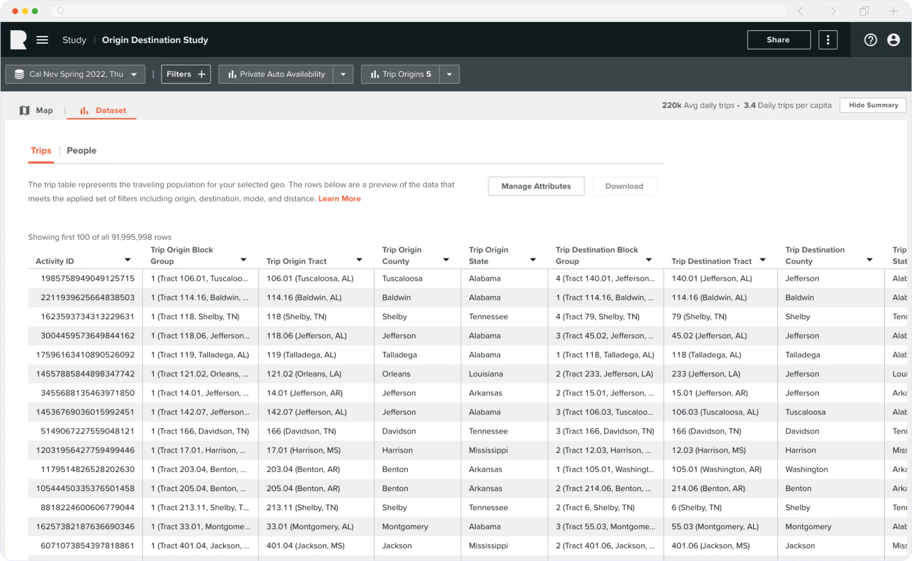This screenshot has height=561, width=912.
Task: Expand the Trip Origins 5 dropdown arrow
Action: [450, 74]
